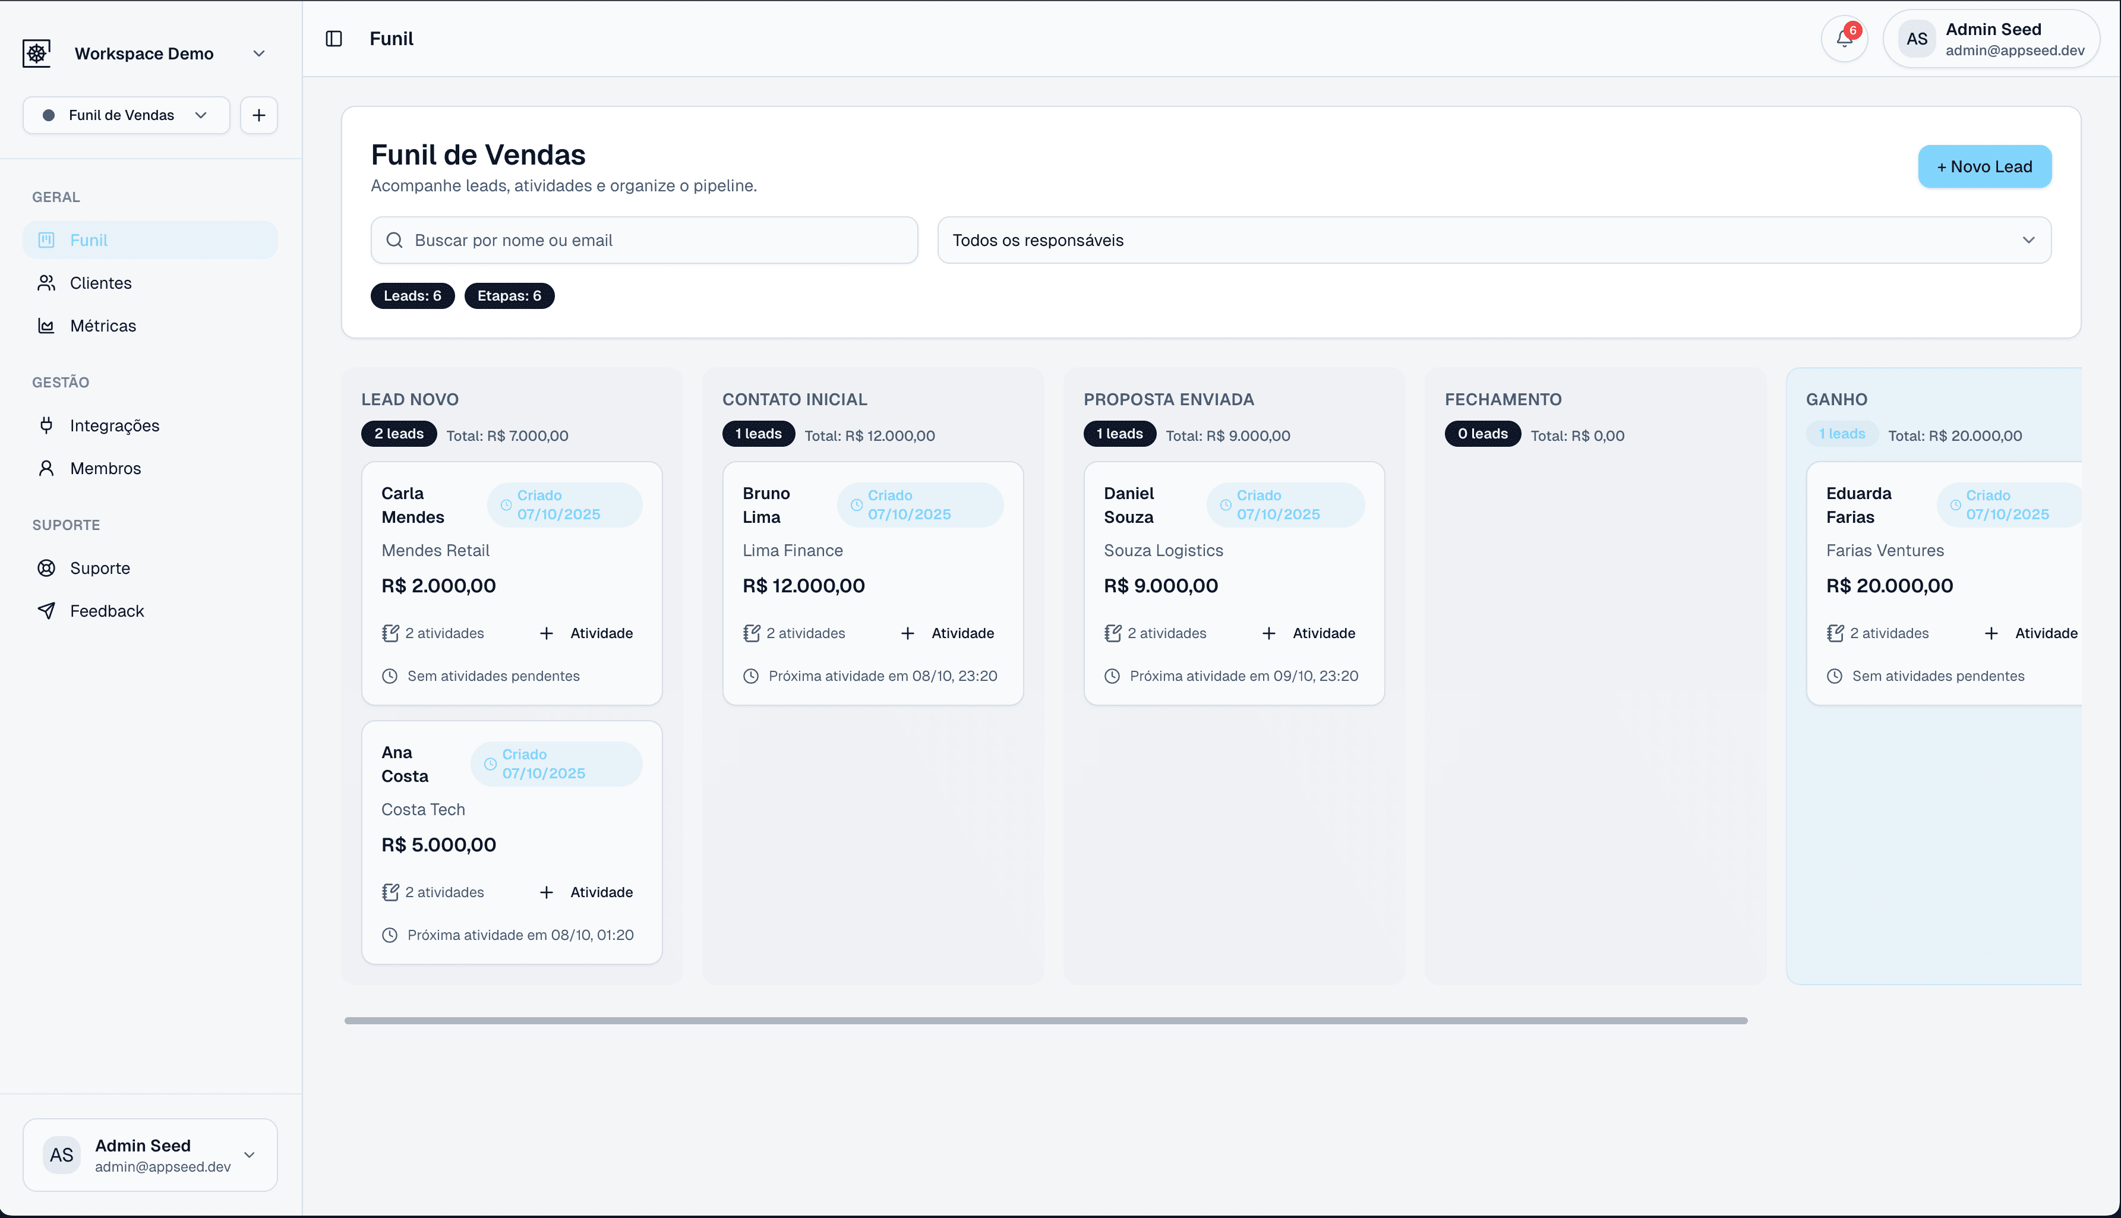
Task: Click the Integrações plug icon
Action: click(x=47, y=425)
